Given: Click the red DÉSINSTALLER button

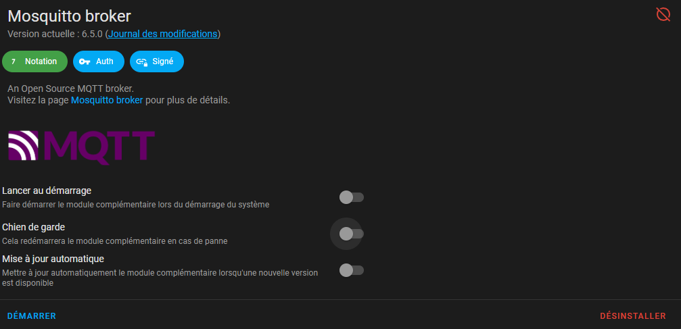Looking at the screenshot, I should point(633,316).
